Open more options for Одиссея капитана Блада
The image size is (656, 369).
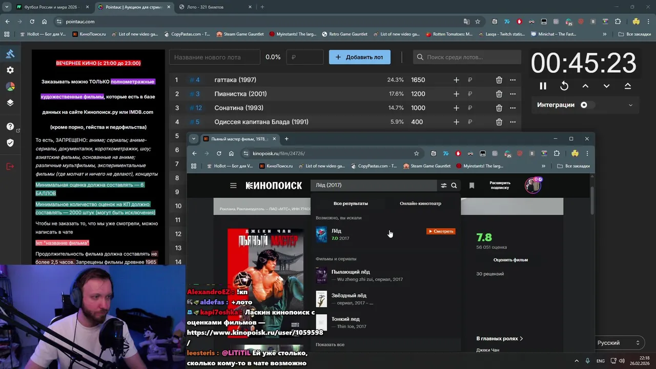(512, 122)
